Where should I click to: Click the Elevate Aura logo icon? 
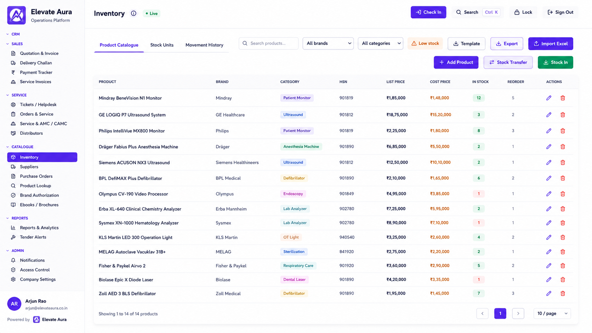tap(16, 15)
